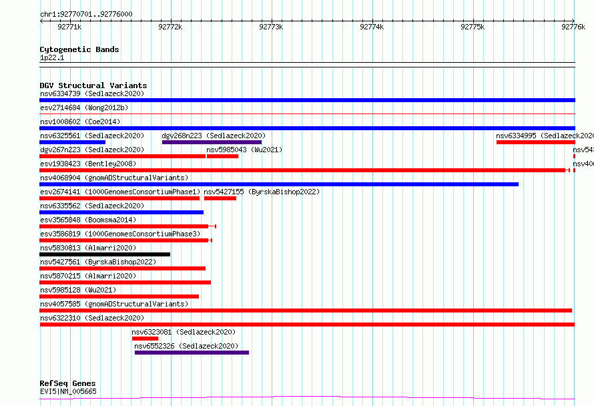Click the black nsv5830813 variant bar
Screen dimensions: 594x406
pos(105,254)
